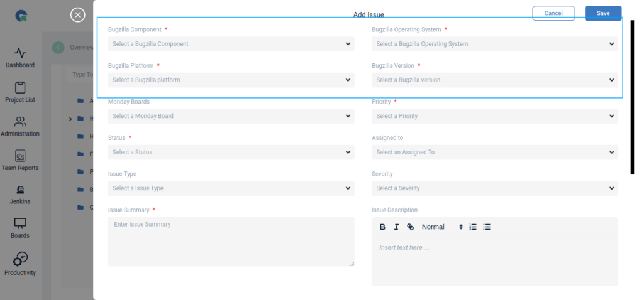Viewport: 644px width, 300px height.
Task: Navigate to Boards in the sidebar
Action: (20, 228)
